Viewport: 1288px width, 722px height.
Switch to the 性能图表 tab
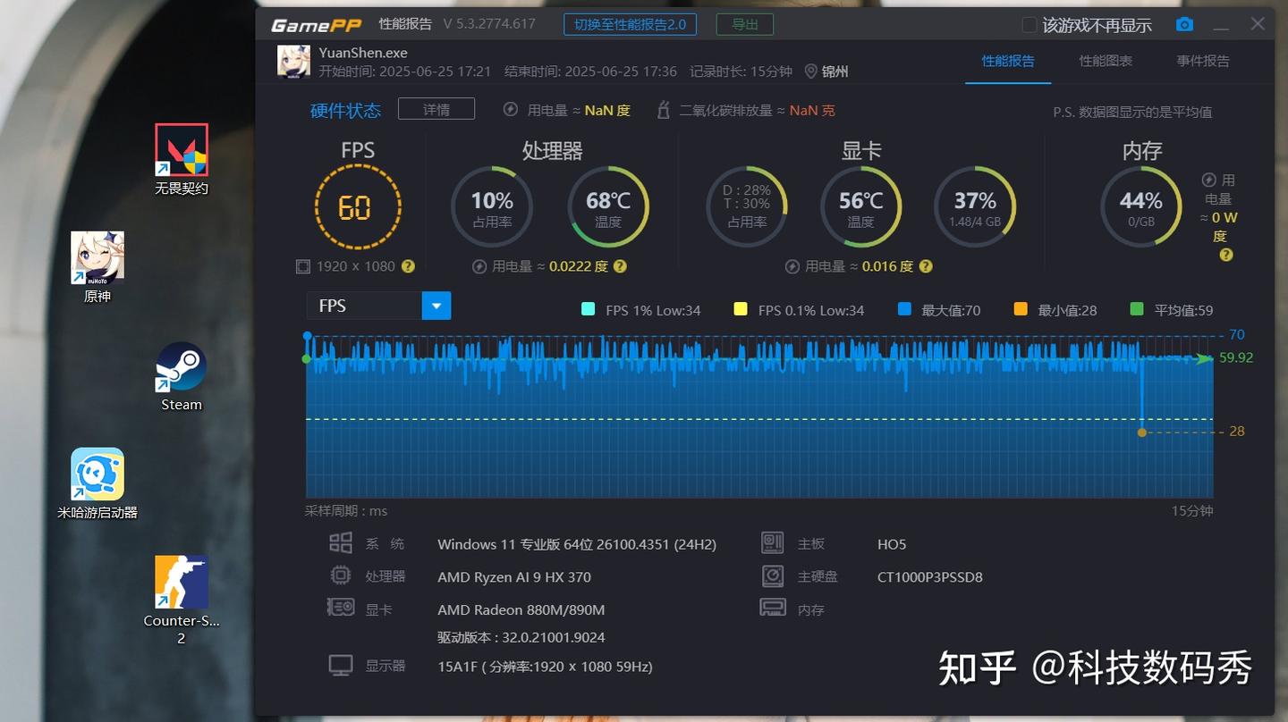coord(1105,61)
